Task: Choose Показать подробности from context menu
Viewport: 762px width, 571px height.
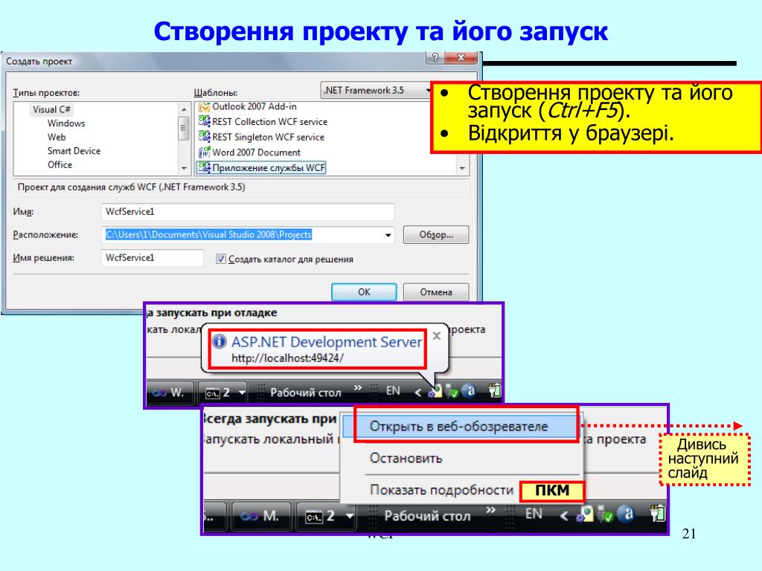Action: pos(441,490)
